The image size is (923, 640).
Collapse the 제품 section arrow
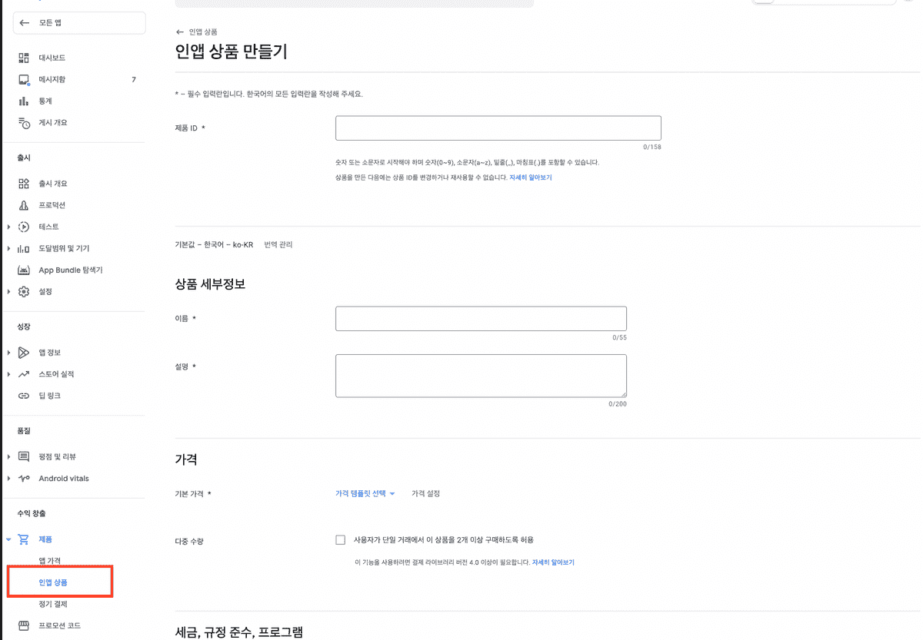click(8, 539)
